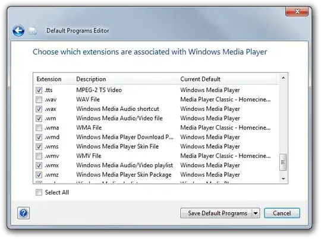Click the .wmd extension label

point(52,137)
